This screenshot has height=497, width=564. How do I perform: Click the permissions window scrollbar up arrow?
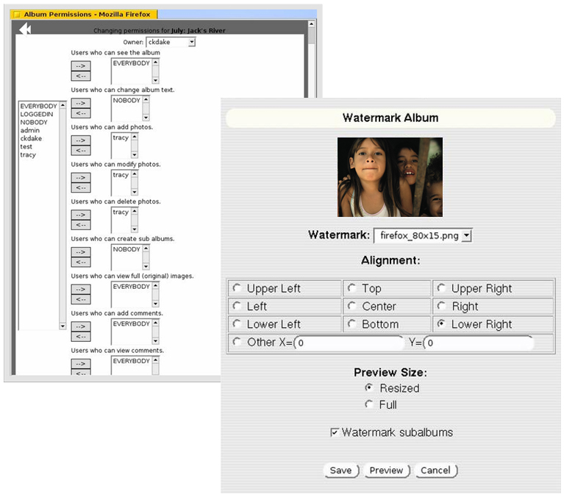pyautogui.click(x=312, y=24)
